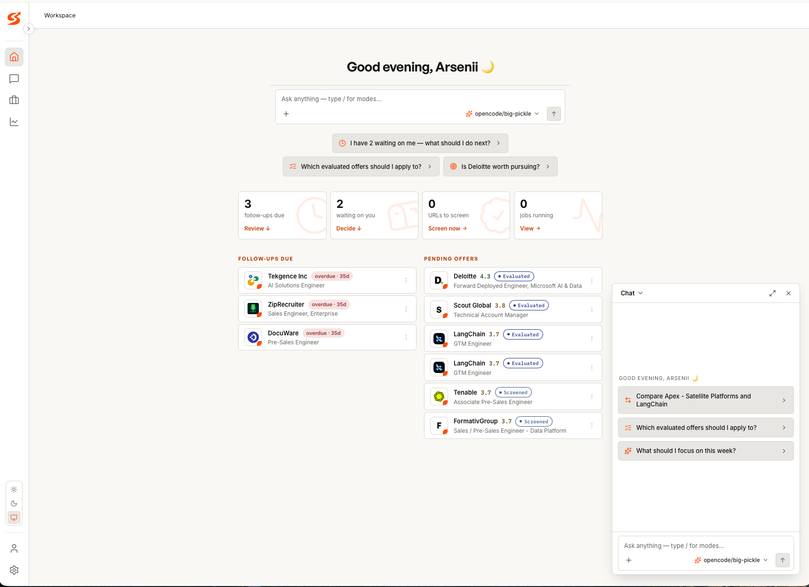809x587 pixels.
Task: Click Decide link on waiting on you card
Action: [349, 229]
